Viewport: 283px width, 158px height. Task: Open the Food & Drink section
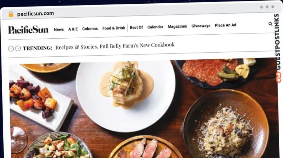click(114, 28)
